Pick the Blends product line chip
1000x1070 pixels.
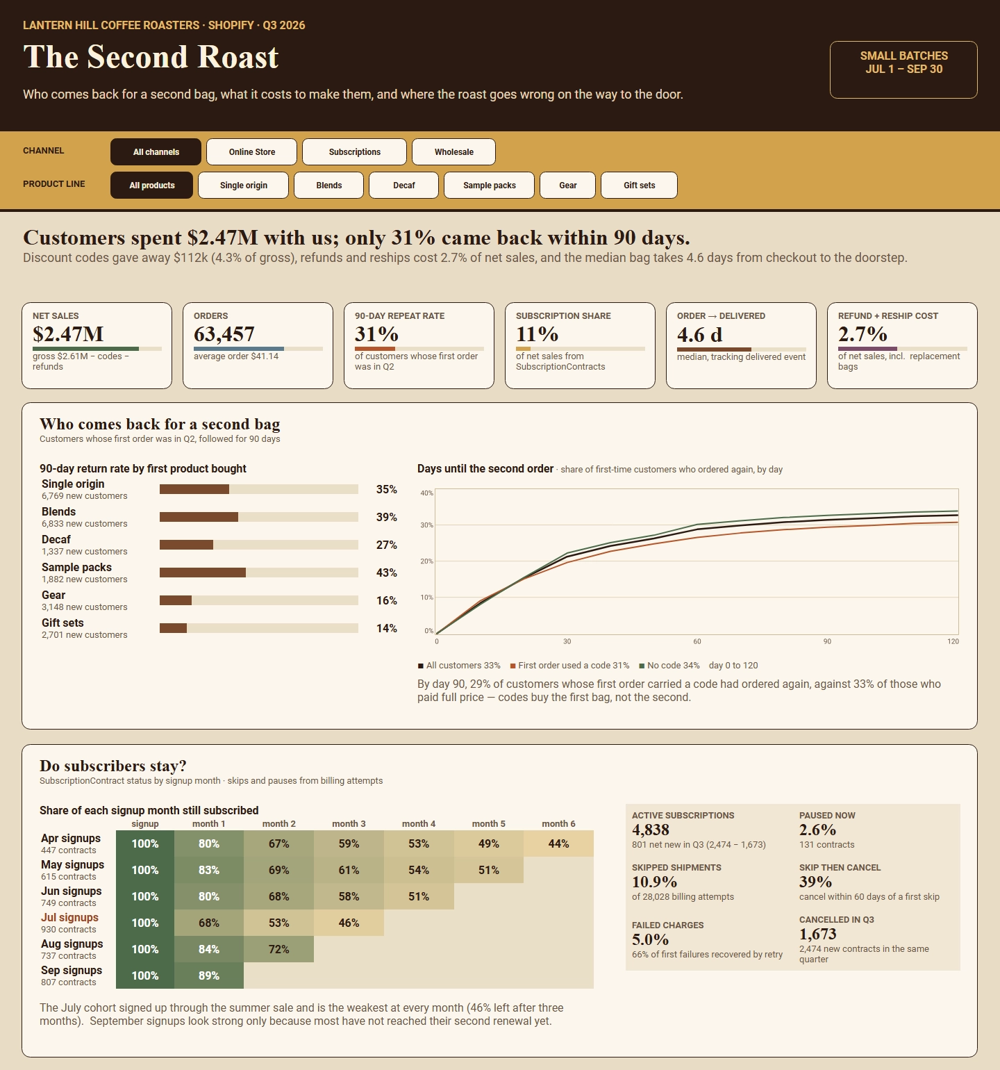(328, 185)
